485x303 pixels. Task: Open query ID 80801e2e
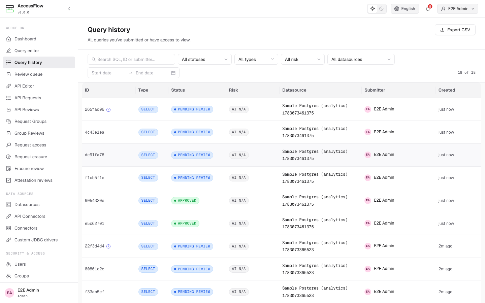tap(95, 269)
